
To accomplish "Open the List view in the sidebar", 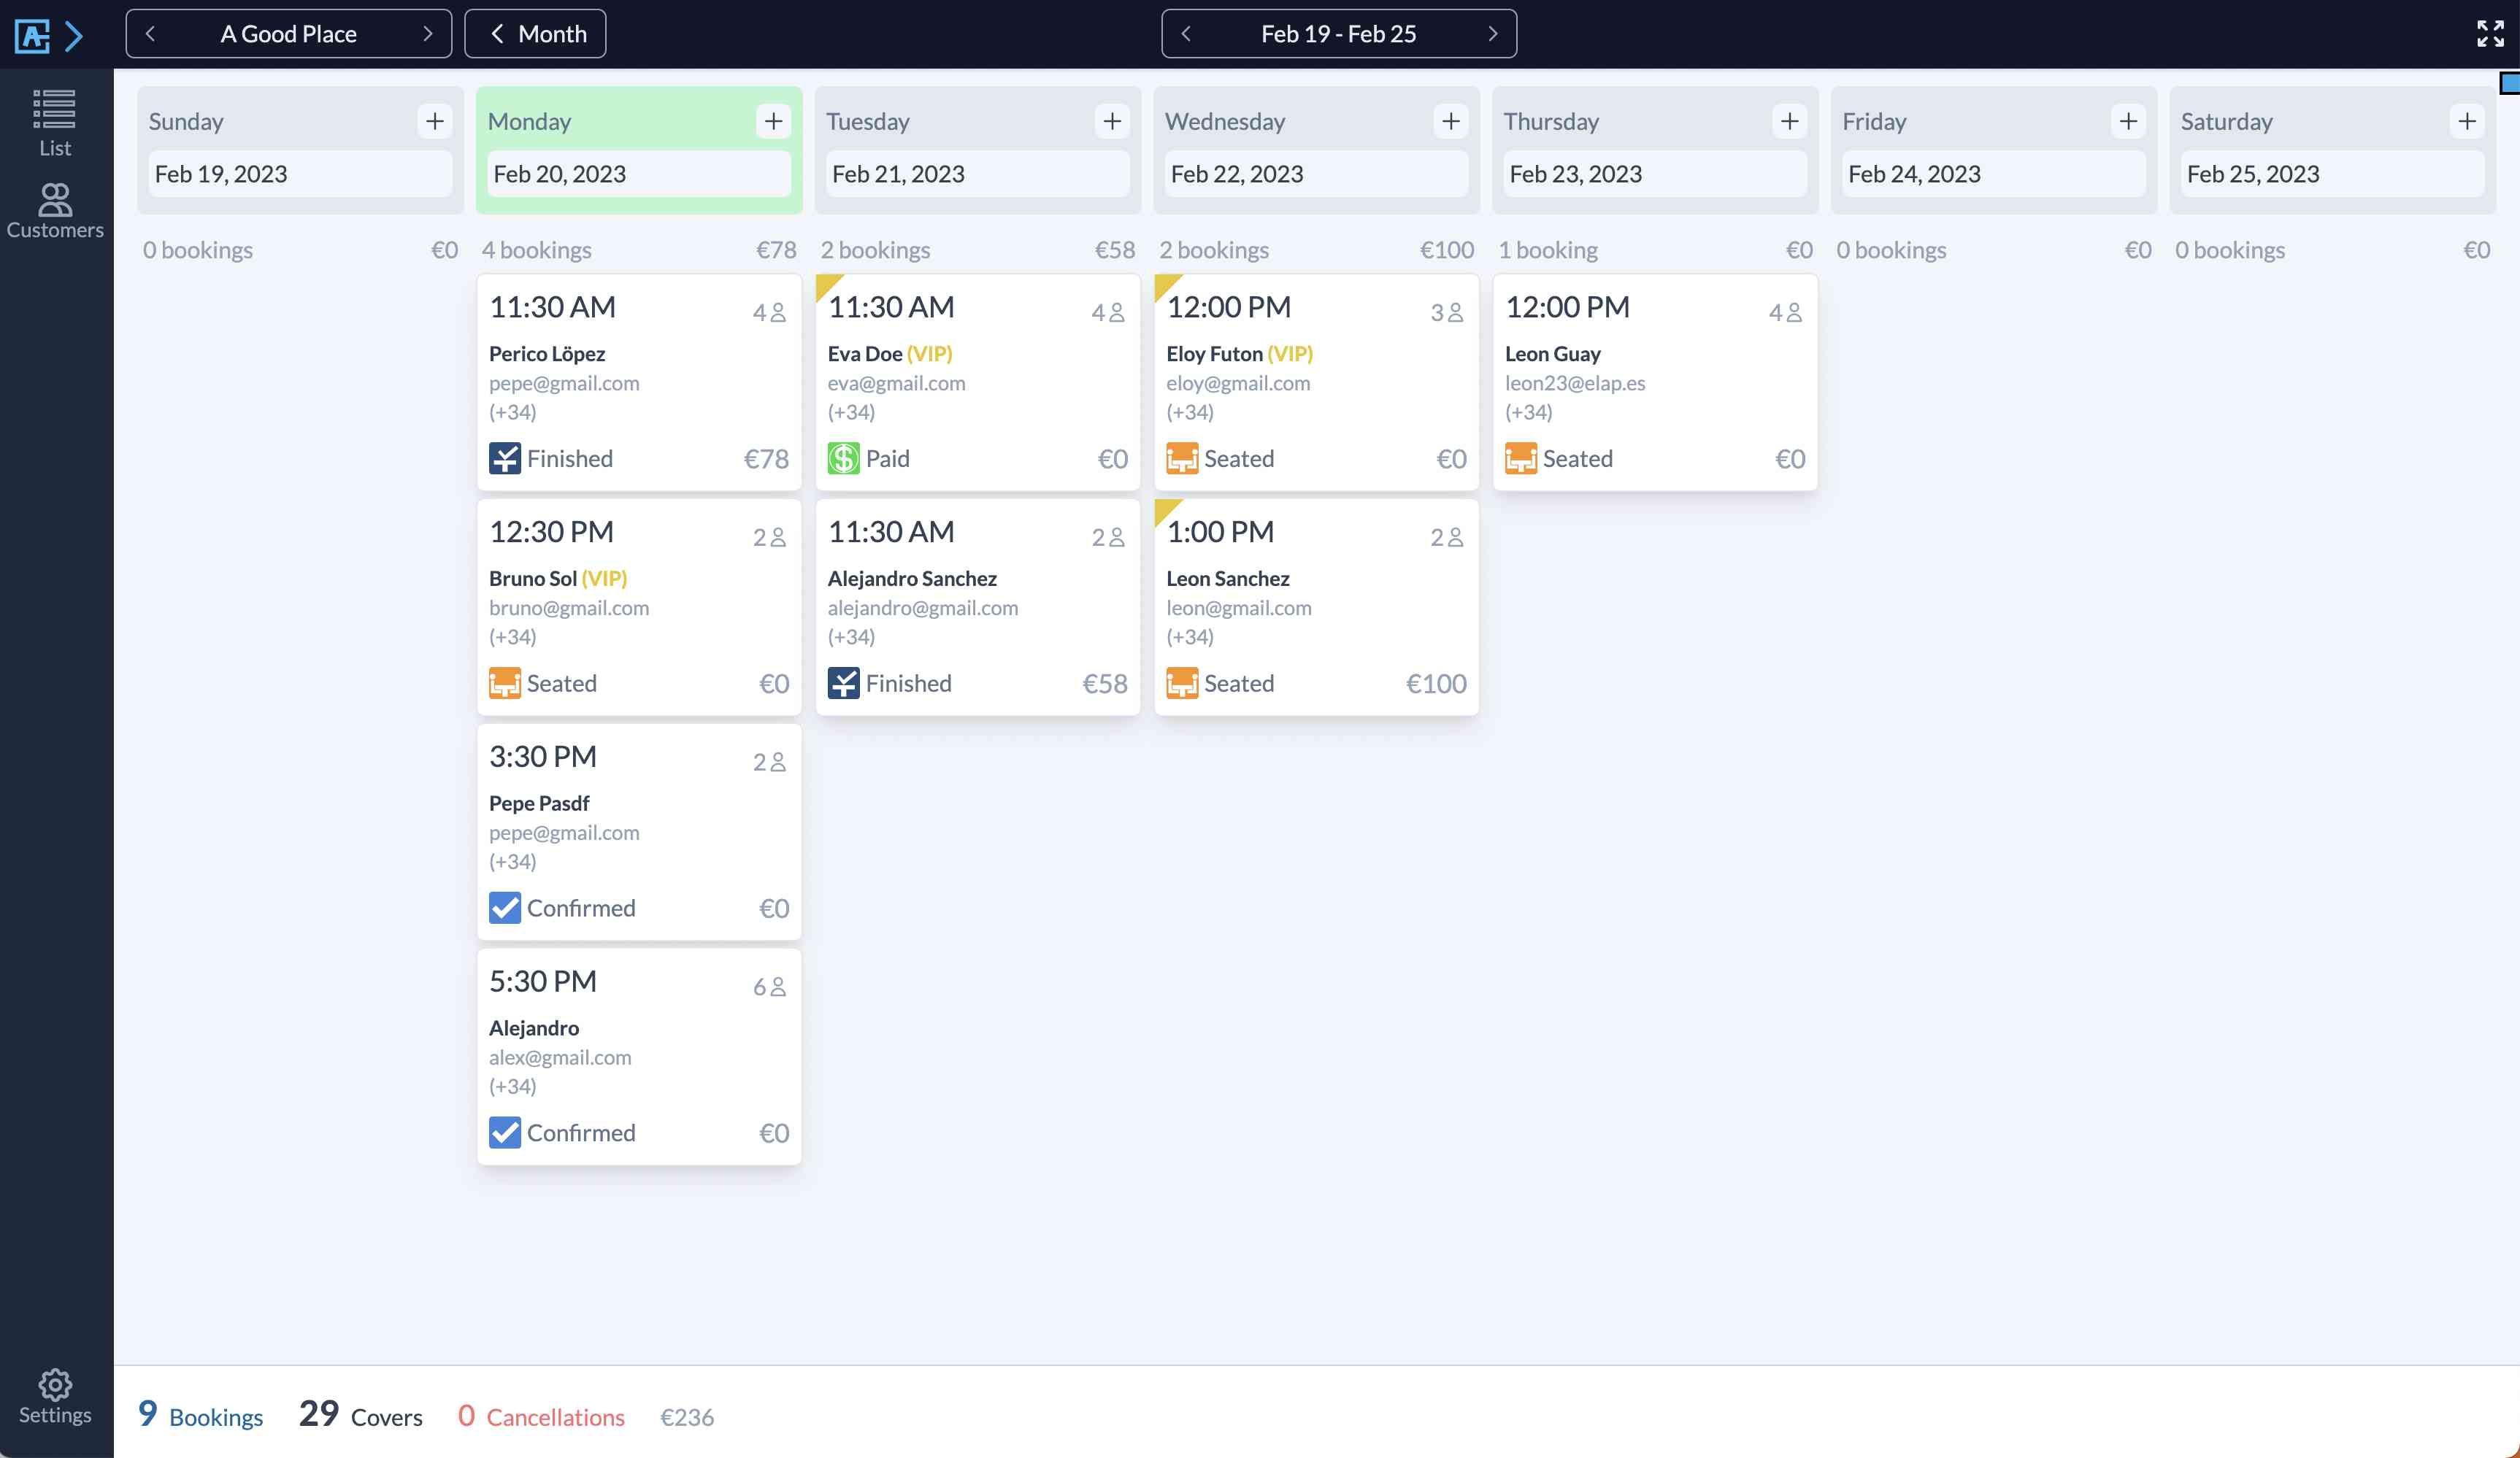I will (55, 124).
